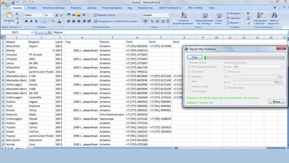Image resolution: width=289 pixels, height=163 pixels.
Task: Switch to the Формулы ribbon tab
Action: point(76,8)
